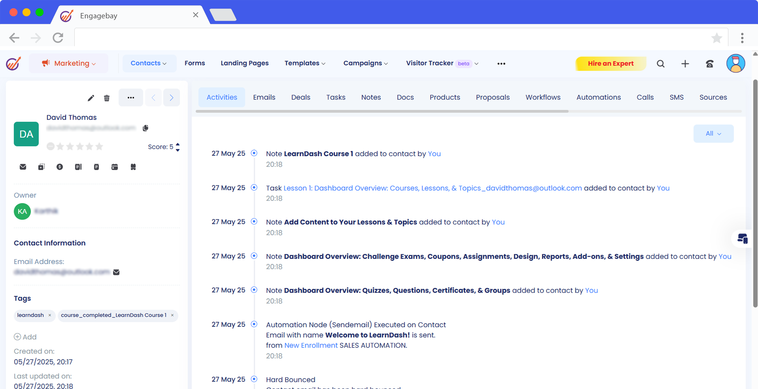Open the Marketing module dropdown
The image size is (758, 389).
coord(69,63)
